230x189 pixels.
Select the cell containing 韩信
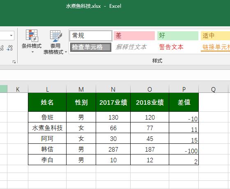(x=47, y=149)
